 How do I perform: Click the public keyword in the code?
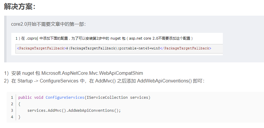[x=25, y=97]
